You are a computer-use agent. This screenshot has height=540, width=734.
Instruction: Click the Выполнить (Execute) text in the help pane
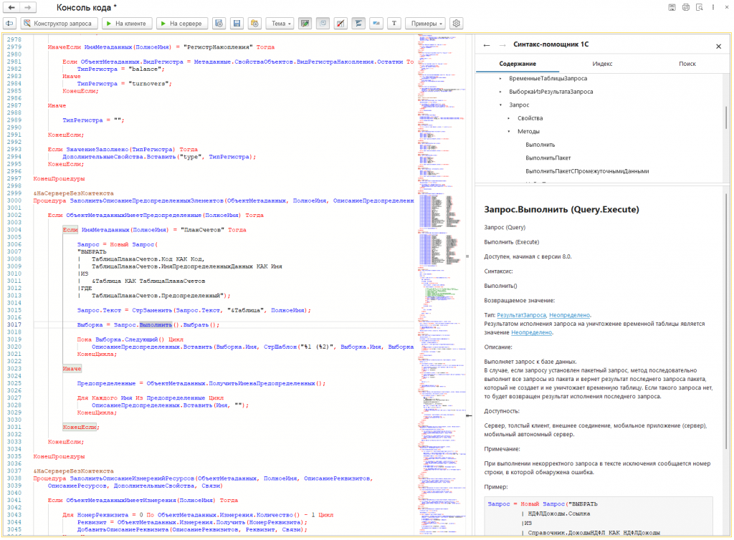(x=512, y=242)
